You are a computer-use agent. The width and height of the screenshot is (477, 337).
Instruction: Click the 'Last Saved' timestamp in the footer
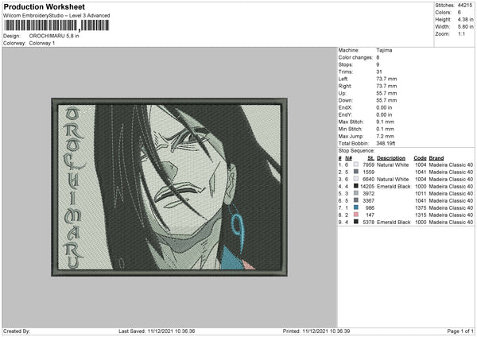point(157,331)
